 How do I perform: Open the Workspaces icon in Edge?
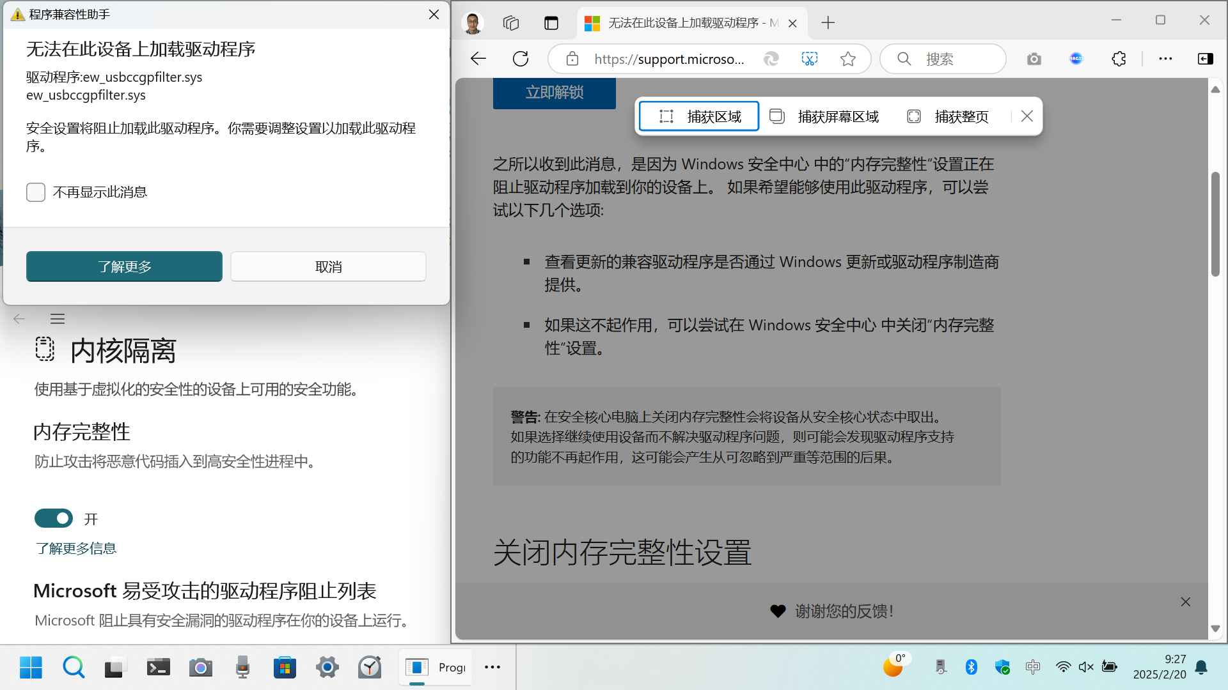[x=511, y=23]
